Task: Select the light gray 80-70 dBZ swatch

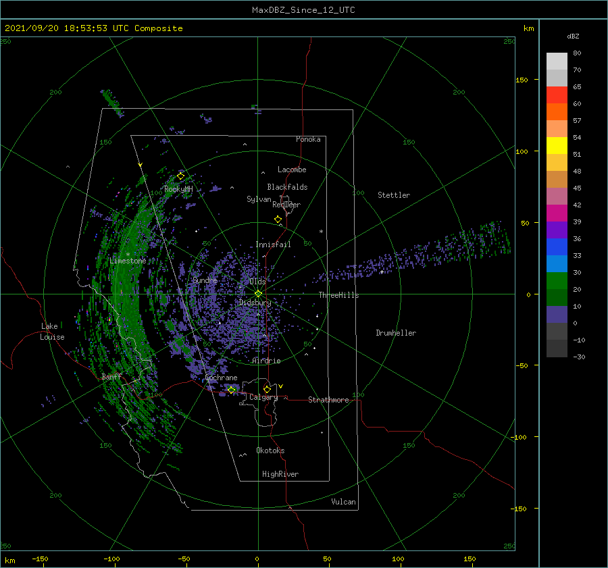Action: tap(557, 61)
